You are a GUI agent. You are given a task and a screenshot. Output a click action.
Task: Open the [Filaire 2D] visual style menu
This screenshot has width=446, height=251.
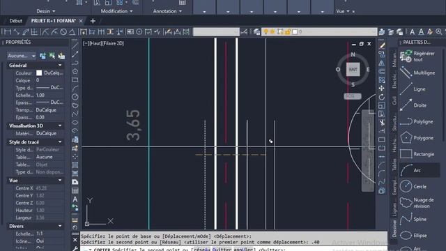[114, 43]
